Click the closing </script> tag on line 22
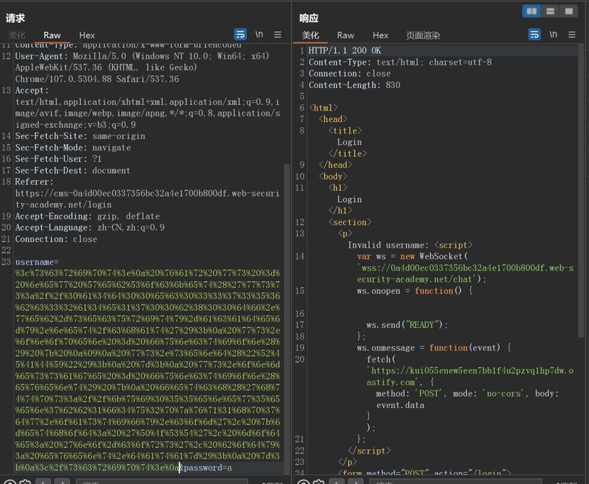Image resolution: width=589 pixels, height=484 pixels. click(369, 451)
